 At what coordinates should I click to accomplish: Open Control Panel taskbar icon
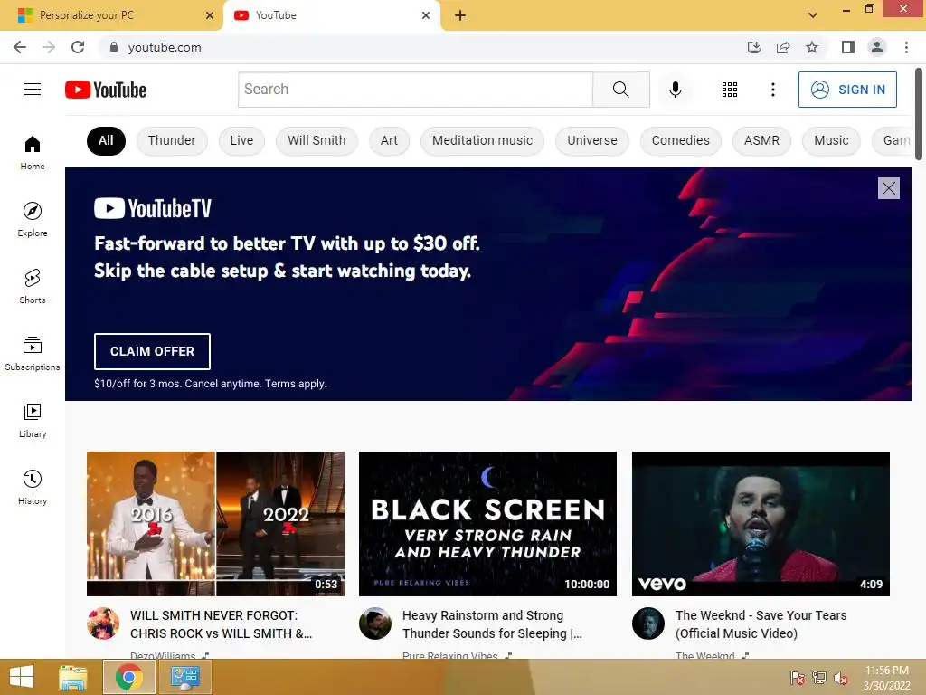point(184,677)
